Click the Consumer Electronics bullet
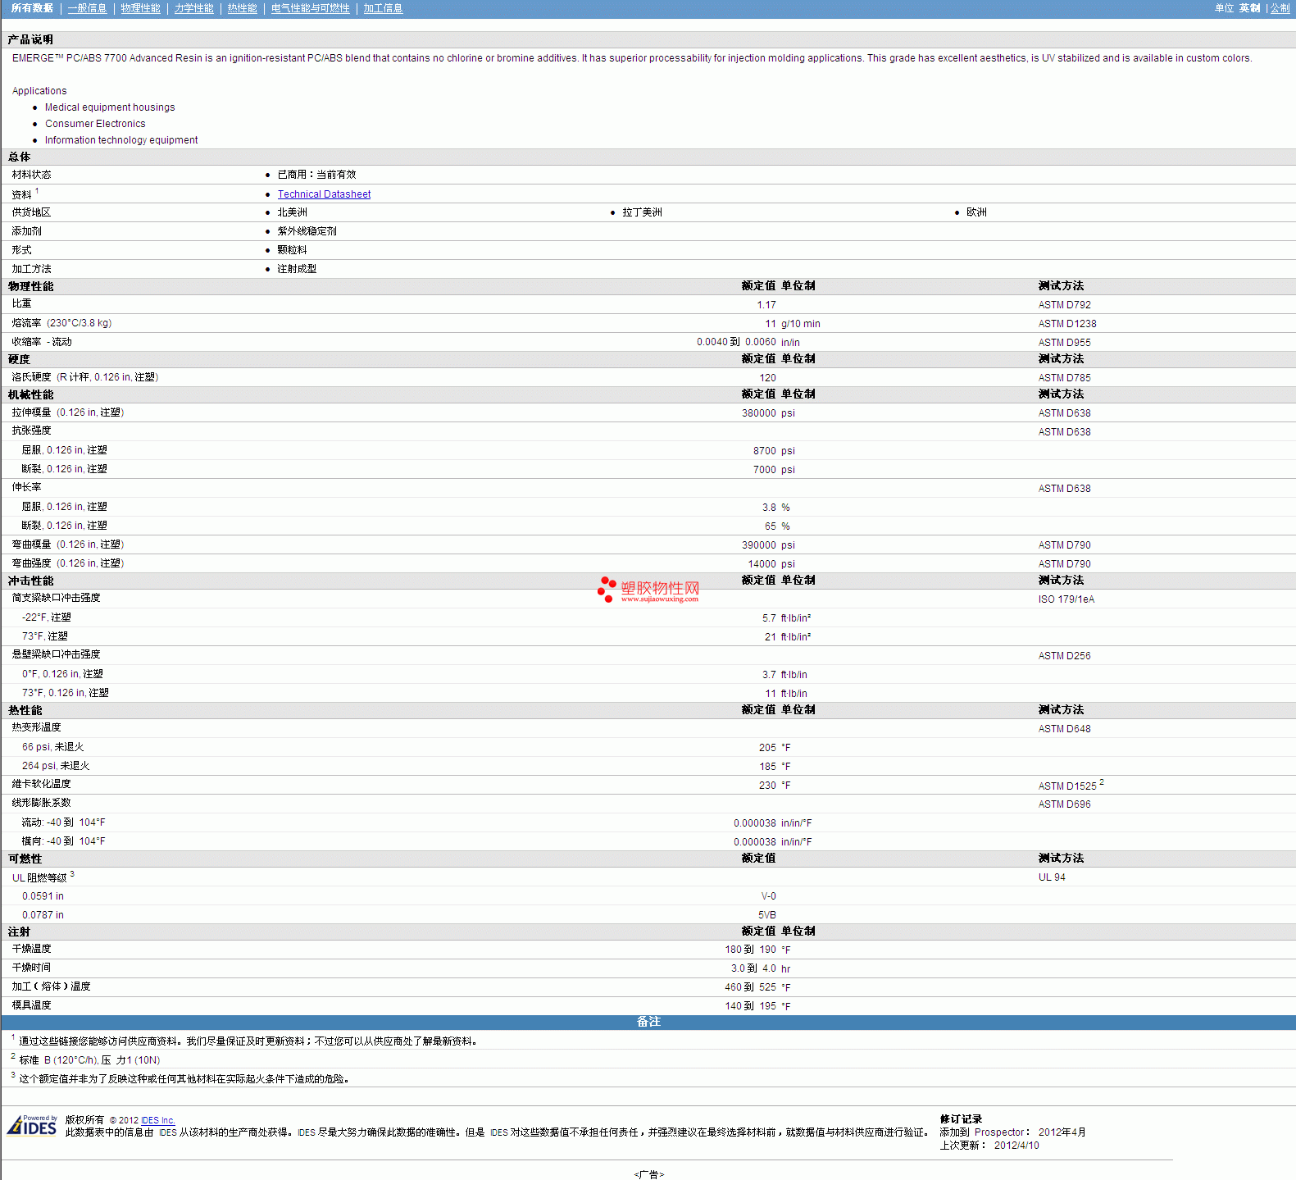This screenshot has width=1296, height=1180. point(95,124)
